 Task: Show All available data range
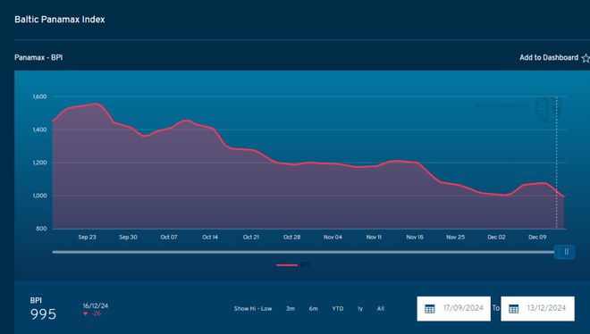tap(381, 308)
